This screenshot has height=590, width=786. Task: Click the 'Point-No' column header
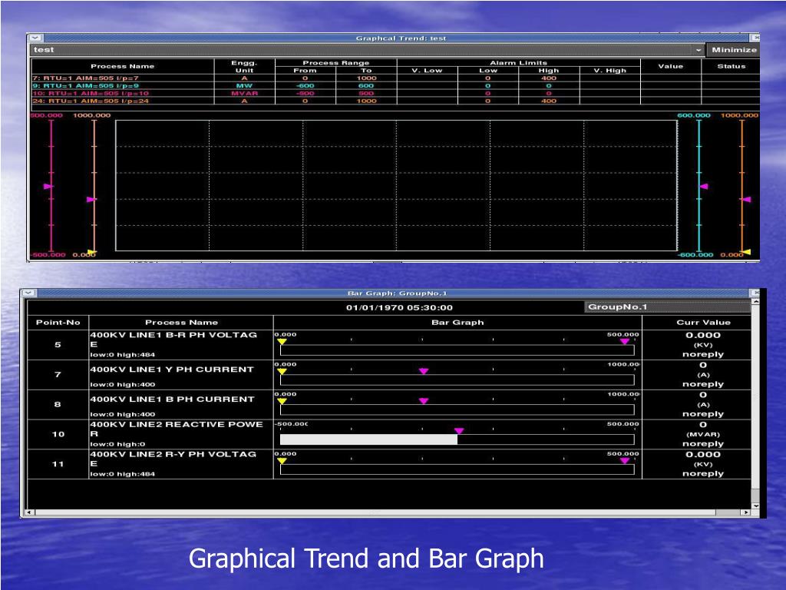(x=58, y=322)
